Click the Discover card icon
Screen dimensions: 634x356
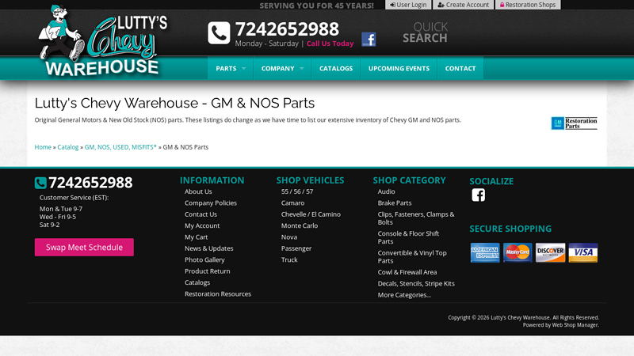pyautogui.click(x=550, y=253)
